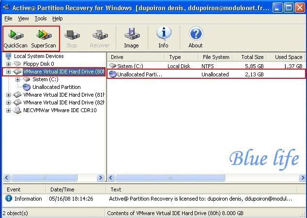Select VMware Virtual IDE Hard Drive (80h)
The width and height of the screenshot is (307, 218).
pos(63,72)
